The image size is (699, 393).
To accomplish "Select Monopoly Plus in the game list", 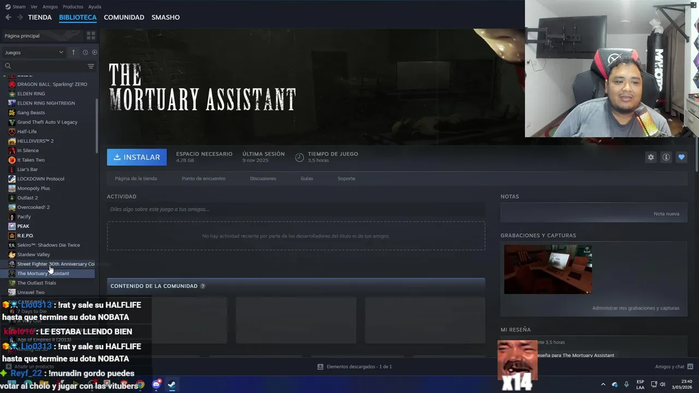I will click(x=33, y=188).
